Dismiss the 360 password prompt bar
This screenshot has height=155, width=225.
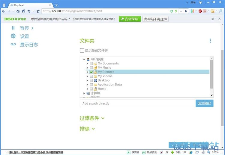click(x=219, y=19)
